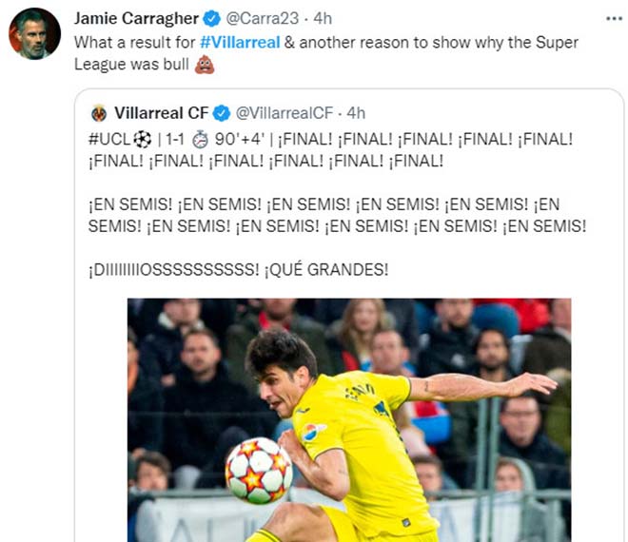Open Jamie Carragher's profile avatar
This screenshot has height=542, width=628.
(35, 33)
